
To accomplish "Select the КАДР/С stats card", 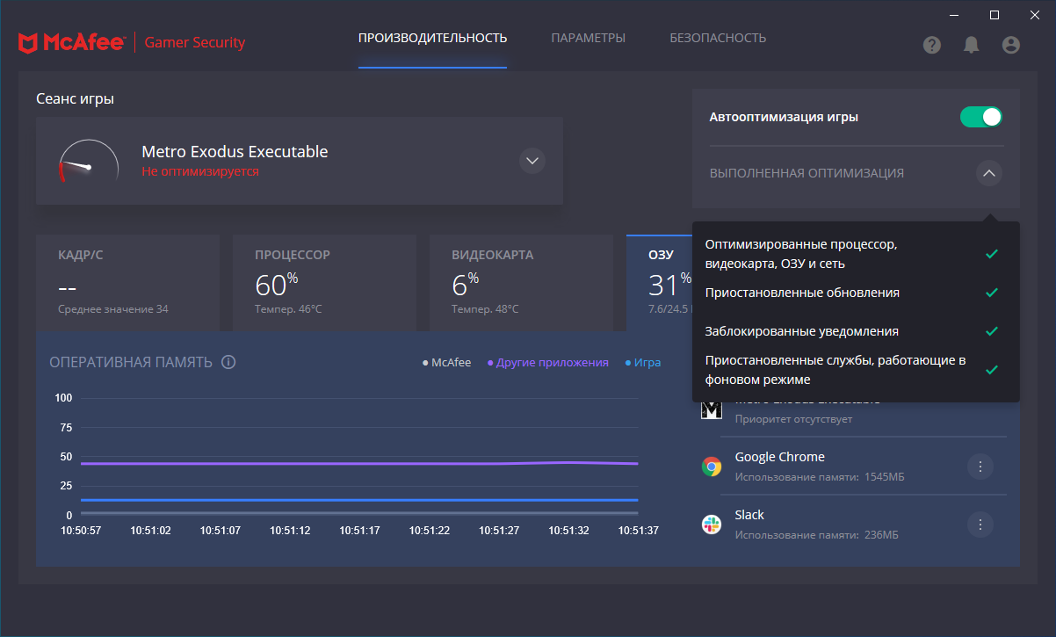I will point(127,283).
